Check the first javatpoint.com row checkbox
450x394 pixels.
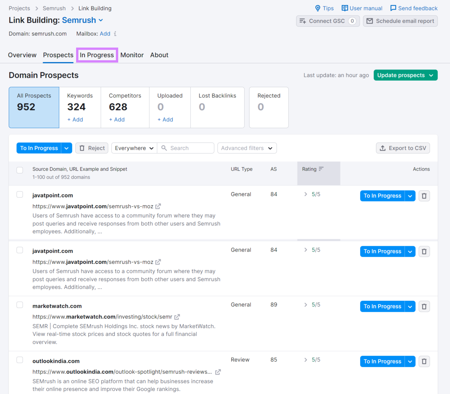coord(20,194)
